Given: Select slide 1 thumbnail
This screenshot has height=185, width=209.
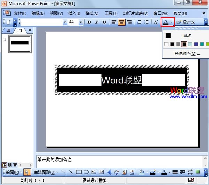Looking at the screenshot, I should 20,44.
